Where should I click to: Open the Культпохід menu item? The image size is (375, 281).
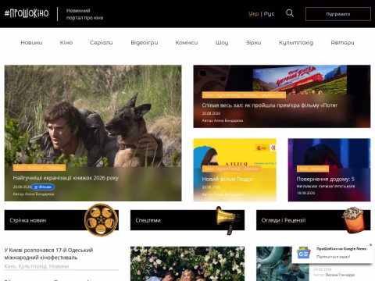point(296,43)
